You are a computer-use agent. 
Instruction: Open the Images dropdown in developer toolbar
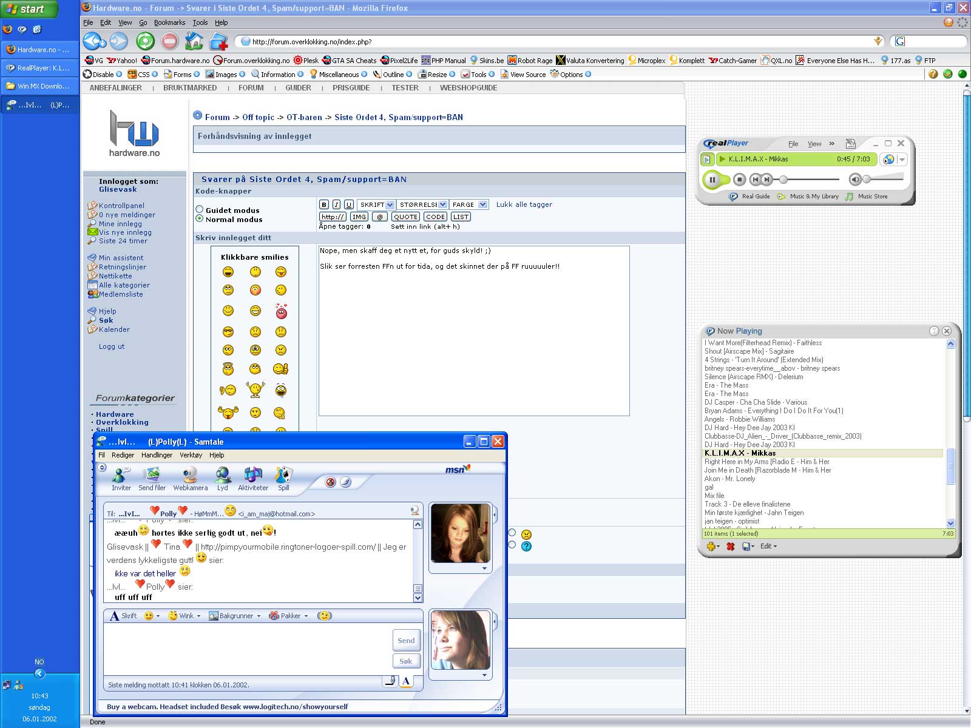pyautogui.click(x=225, y=75)
